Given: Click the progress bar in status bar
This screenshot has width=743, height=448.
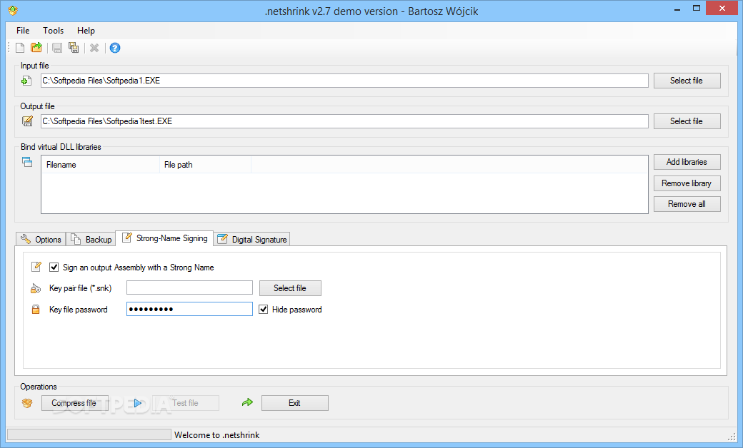Looking at the screenshot, I should 89,434.
